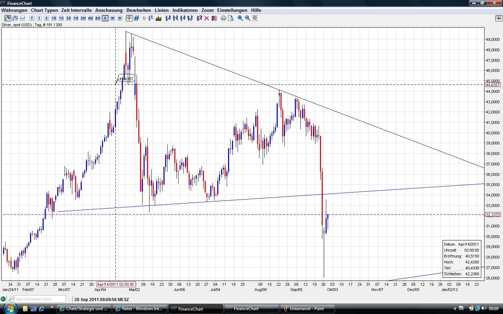The height and width of the screenshot is (314, 503).
Task: Select the falling trend line tool
Action: coord(175,18)
